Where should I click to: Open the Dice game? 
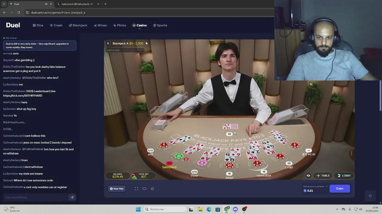(x=38, y=25)
